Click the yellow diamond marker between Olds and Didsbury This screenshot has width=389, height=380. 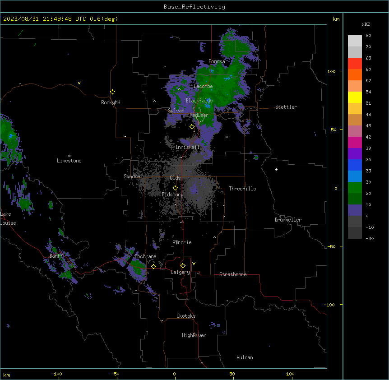175,188
